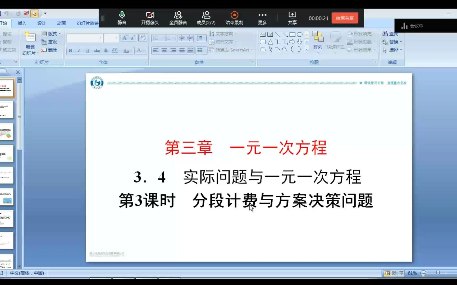Clear all text formatting
Screen dimensions: 457x285
tap(143, 38)
